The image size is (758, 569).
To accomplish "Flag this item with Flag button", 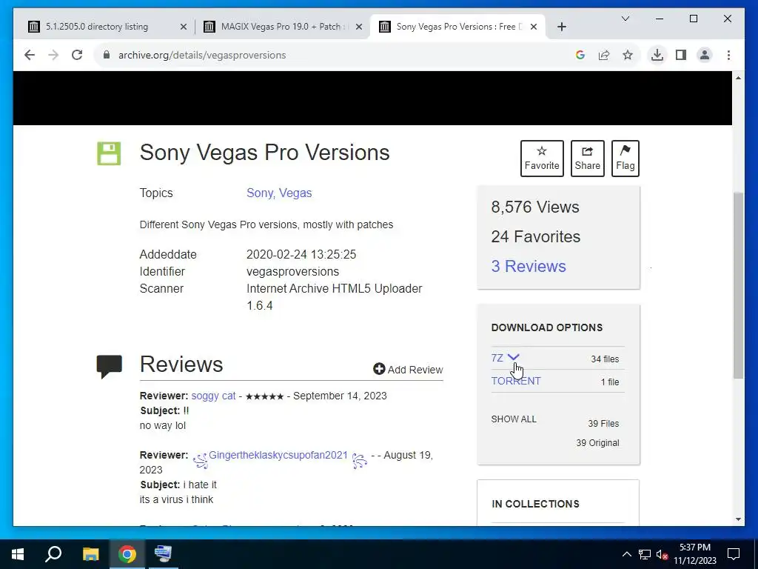I will point(625,159).
